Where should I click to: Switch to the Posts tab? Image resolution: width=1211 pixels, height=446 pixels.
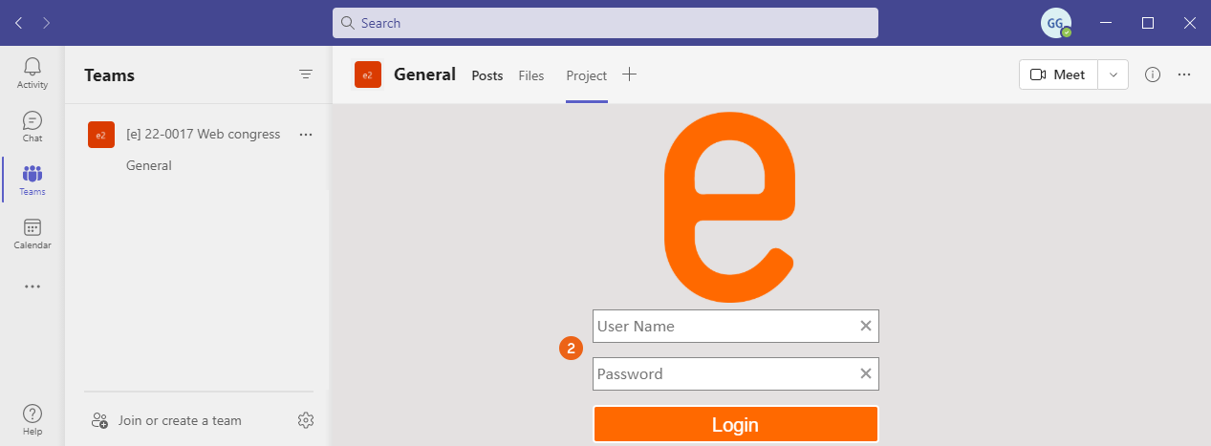point(487,75)
